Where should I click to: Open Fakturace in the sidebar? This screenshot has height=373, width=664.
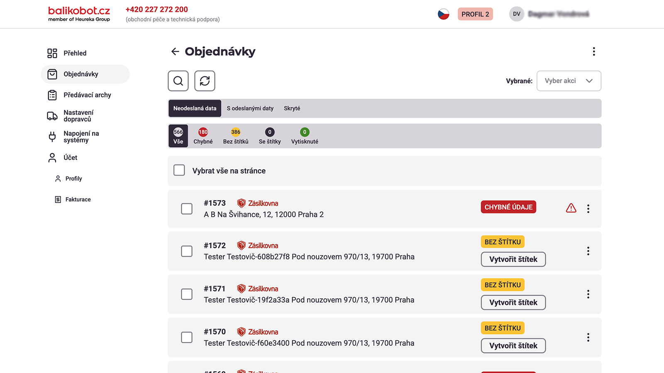[x=73, y=199]
